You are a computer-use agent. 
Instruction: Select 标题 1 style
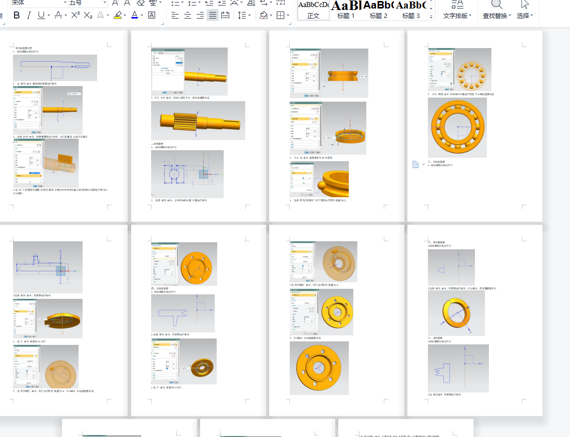pos(346,10)
